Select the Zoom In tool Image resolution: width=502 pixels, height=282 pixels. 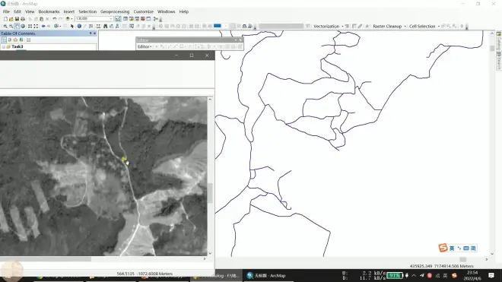[x=5, y=27]
